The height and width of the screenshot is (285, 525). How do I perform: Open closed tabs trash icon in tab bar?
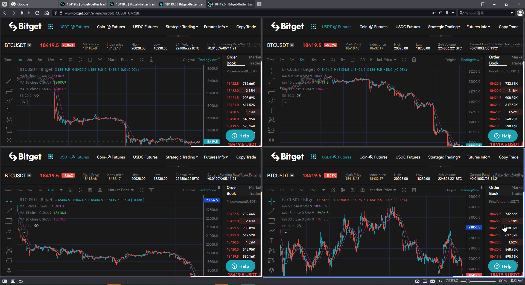[x=483, y=4]
